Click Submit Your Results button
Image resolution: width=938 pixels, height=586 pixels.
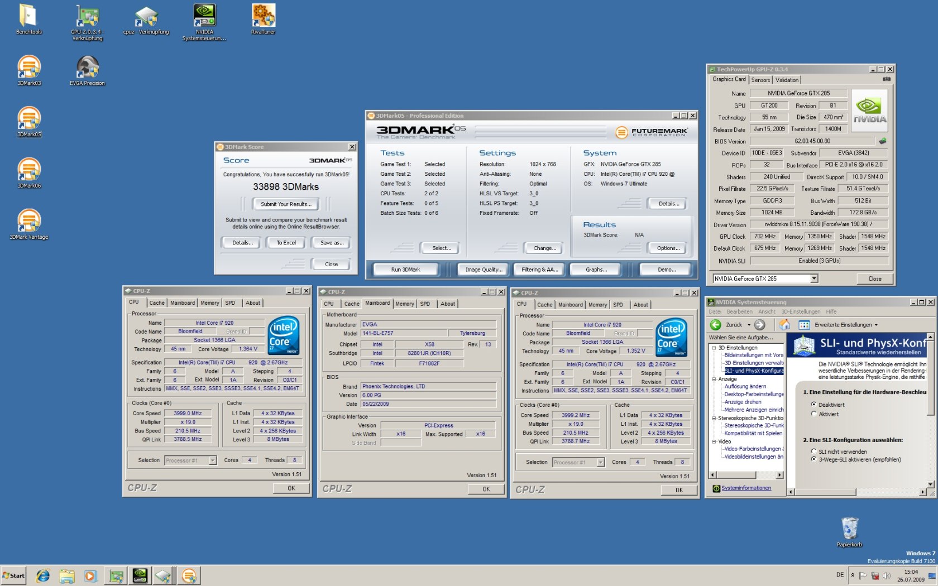pyautogui.click(x=286, y=204)
